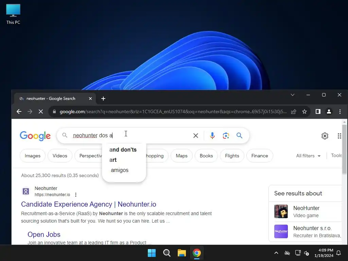This screenshot has height=261, width=348.
Task: Open Chrome profile menu
Action: [x=329, y=111]
